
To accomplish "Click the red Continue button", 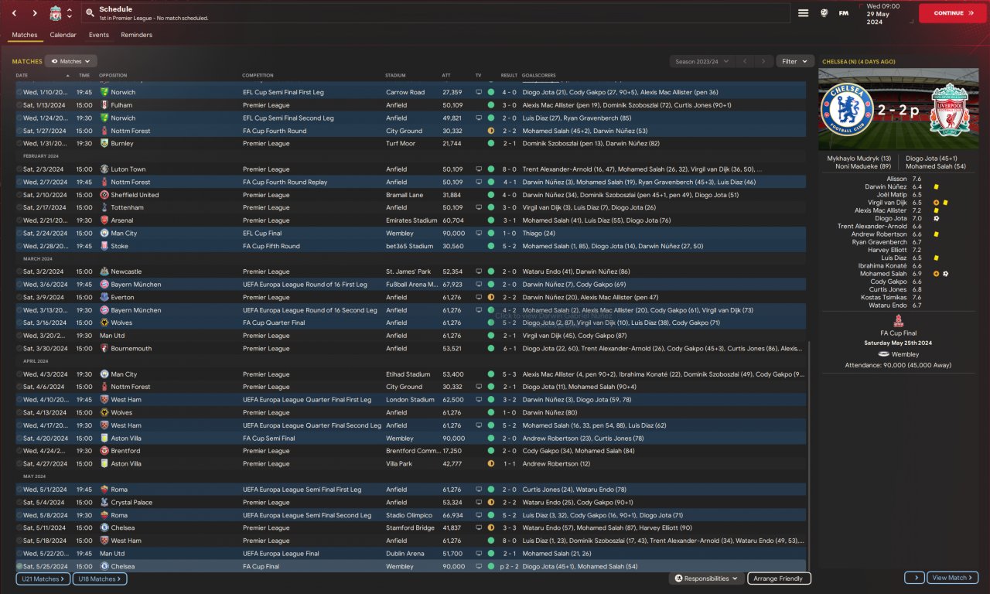I will coord(953,13).
